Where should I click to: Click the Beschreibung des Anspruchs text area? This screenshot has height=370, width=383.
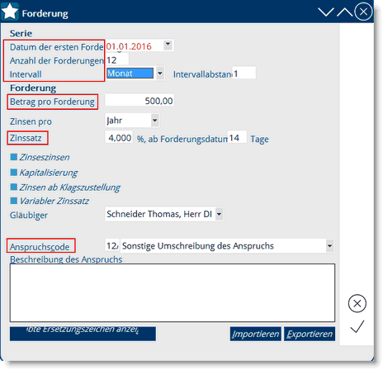(173, 293)
